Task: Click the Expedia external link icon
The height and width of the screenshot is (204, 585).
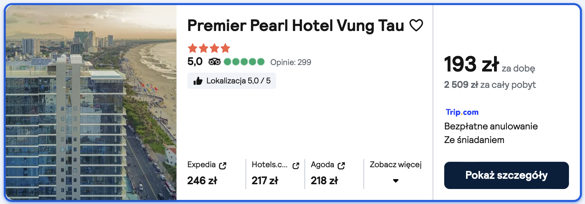Action: point(223,166)
